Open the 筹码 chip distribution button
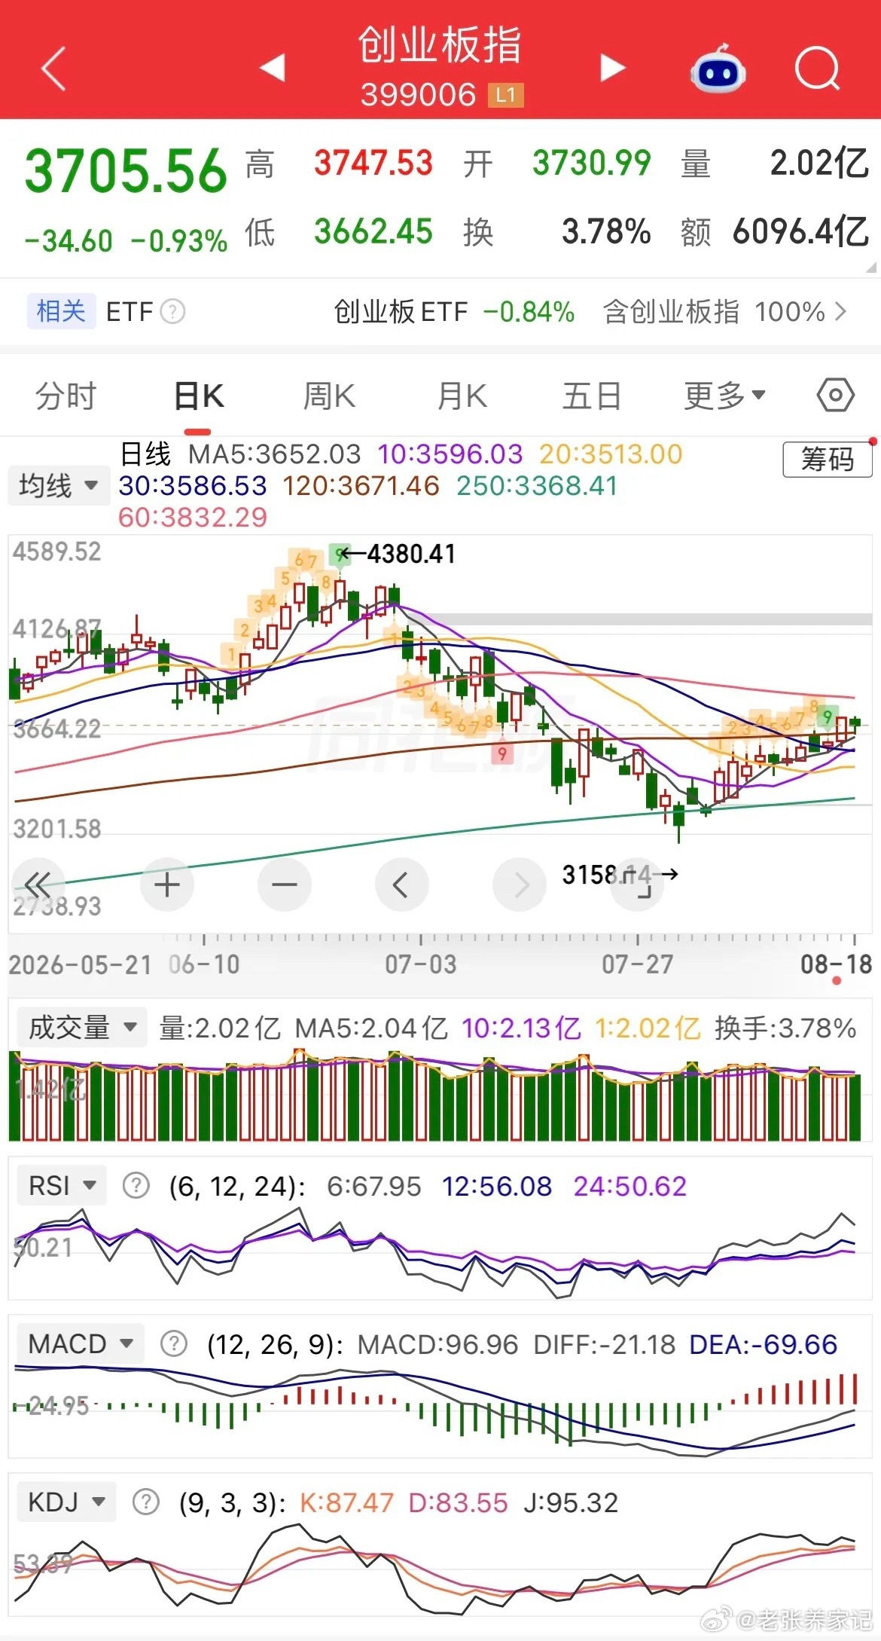Screen dimensions: 881x1641 (828, 459)
